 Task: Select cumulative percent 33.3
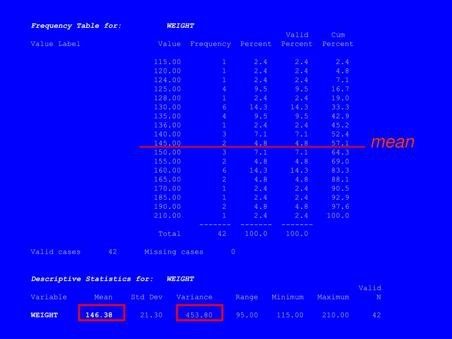340,107
